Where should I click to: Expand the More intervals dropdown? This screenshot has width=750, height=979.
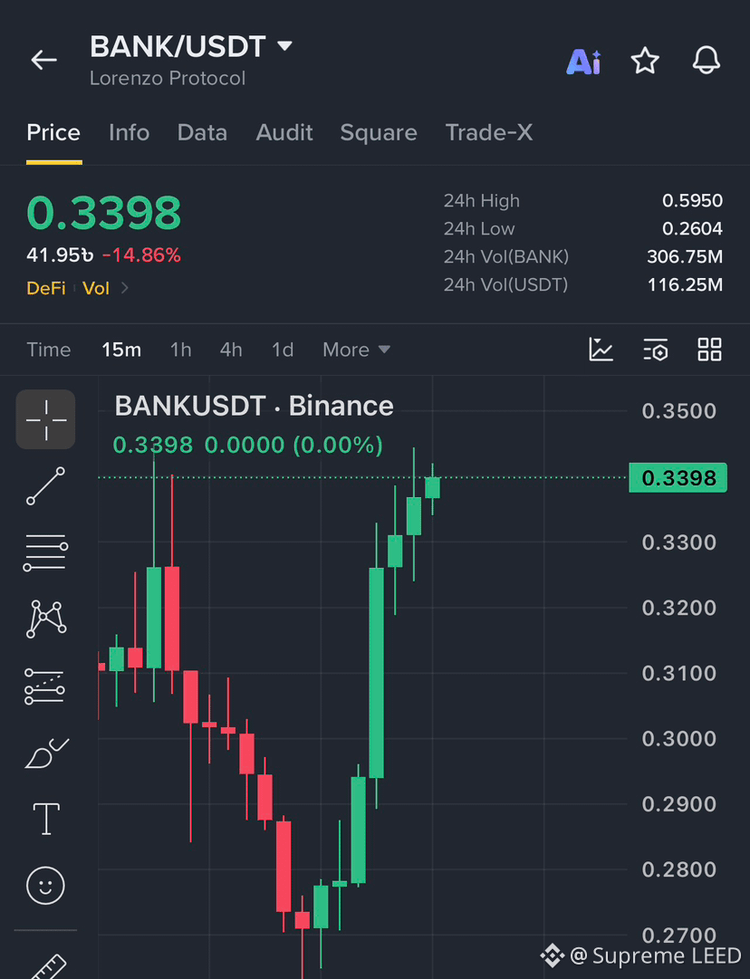tap(356, 350)
